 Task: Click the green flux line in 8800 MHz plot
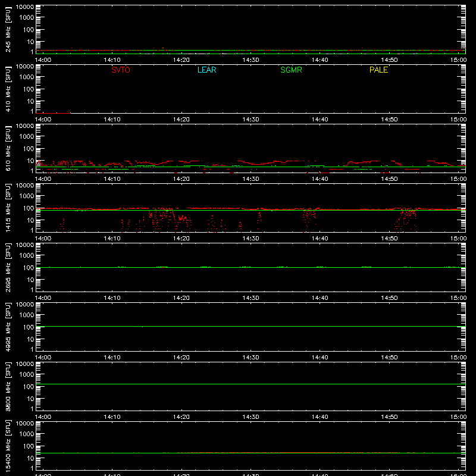(250, 384)
